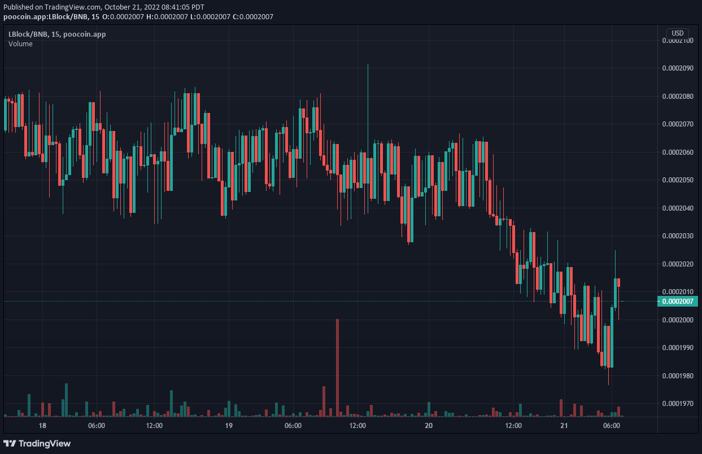This screenshot has height=454, width=702.
Task: Click the TradingView text in footer
Action: coord(46,443)
